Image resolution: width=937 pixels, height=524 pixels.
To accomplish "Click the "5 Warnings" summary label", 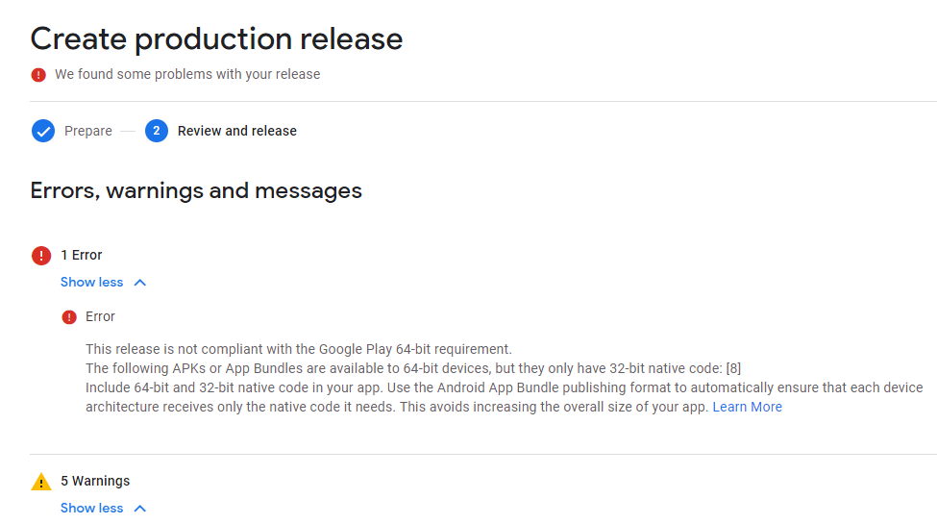I will [x=95, y=481].
